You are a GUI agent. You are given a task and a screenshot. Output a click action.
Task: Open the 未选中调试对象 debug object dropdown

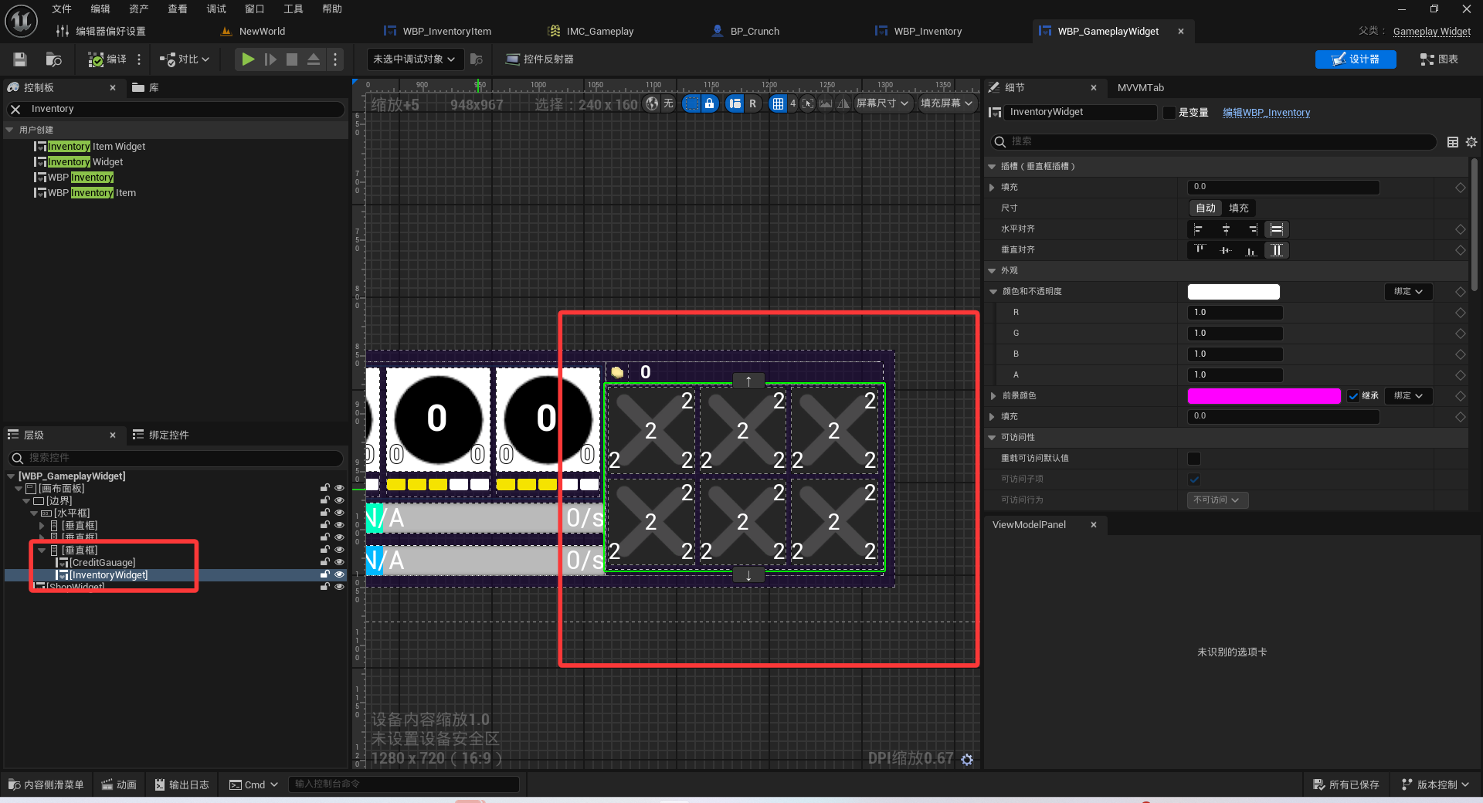coord(415,59)
